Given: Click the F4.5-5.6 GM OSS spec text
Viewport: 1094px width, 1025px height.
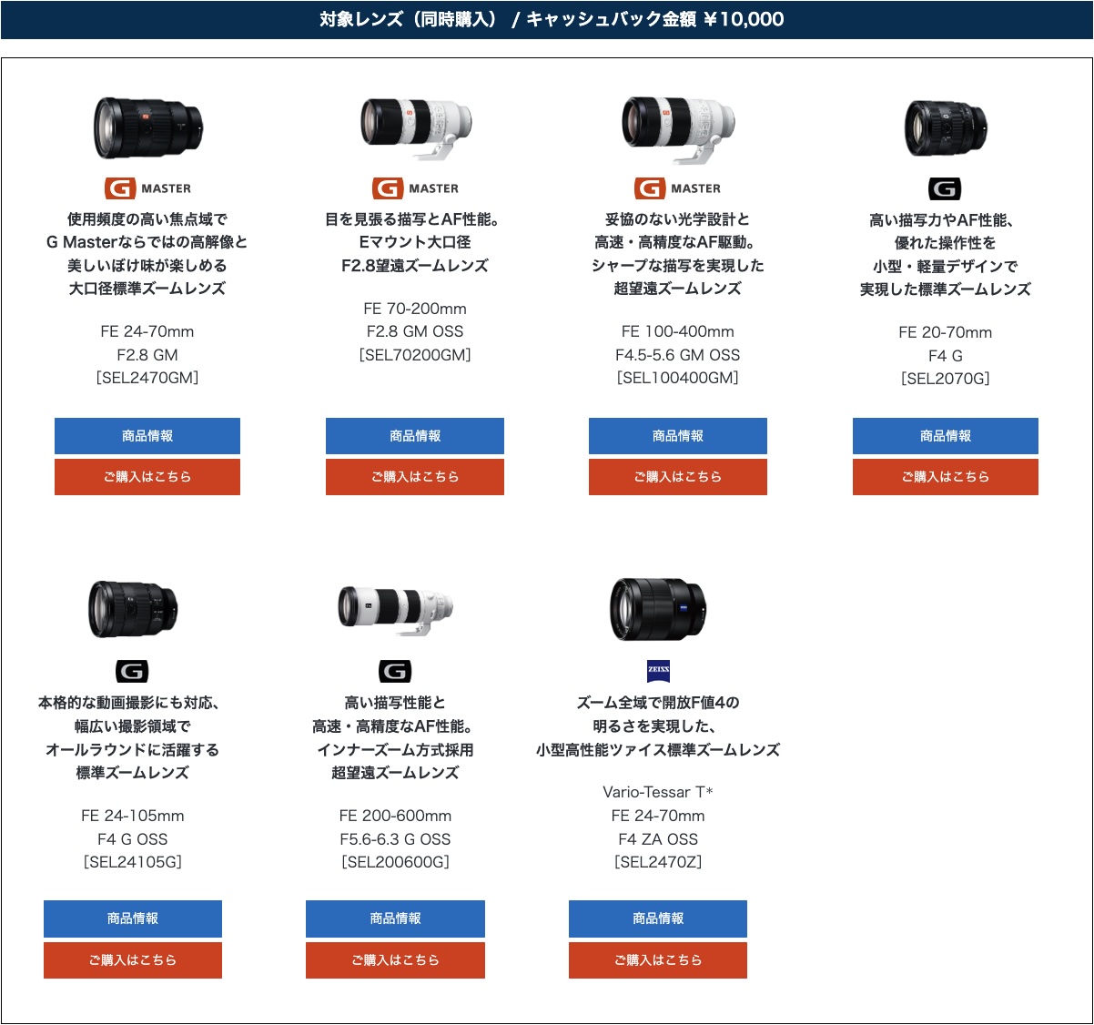Looking at the screenshot, I should 678,355.
